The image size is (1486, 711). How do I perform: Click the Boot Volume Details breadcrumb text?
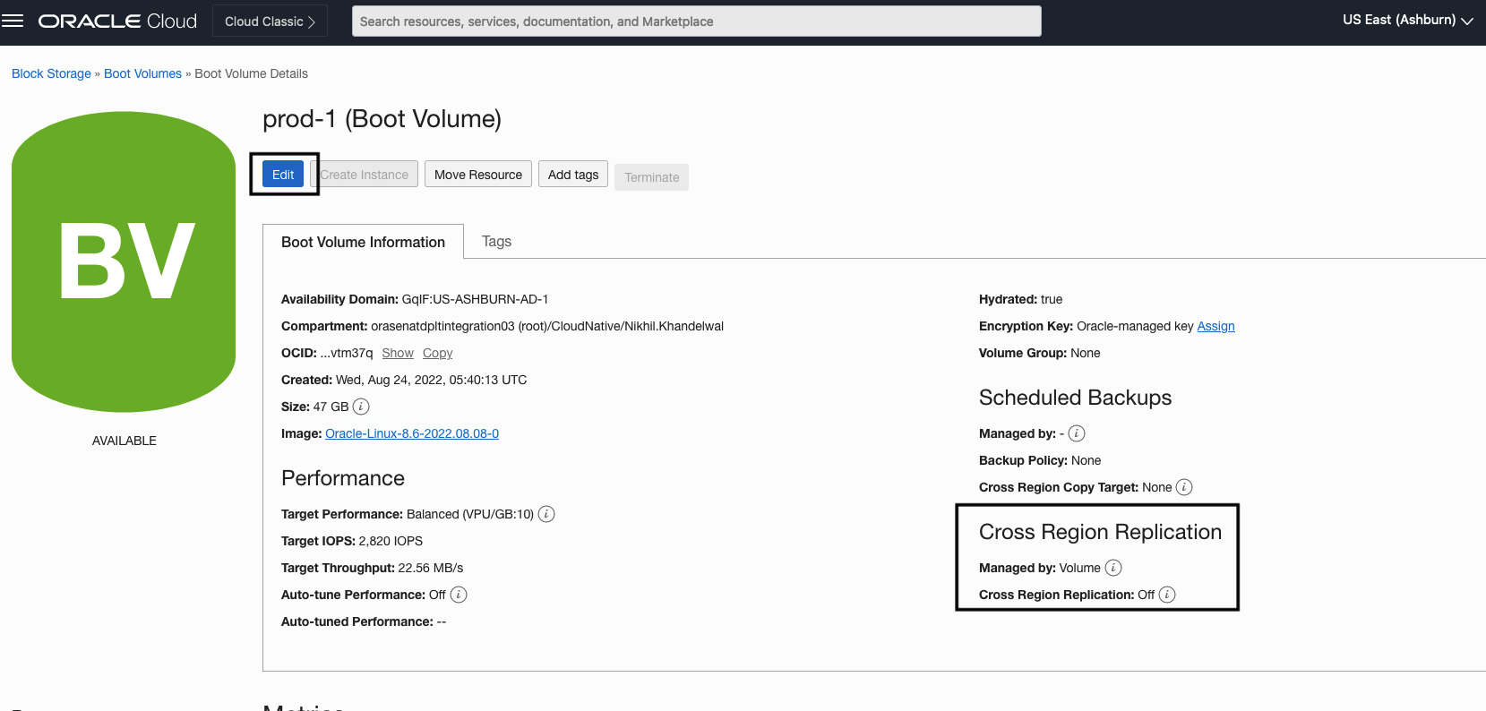pyautogui.click(x=251, y=73)
